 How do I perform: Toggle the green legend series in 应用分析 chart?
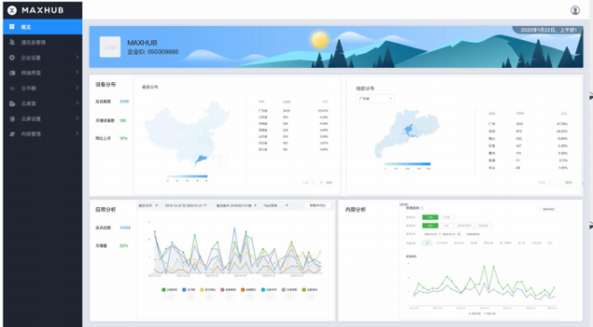coord(170,289)
